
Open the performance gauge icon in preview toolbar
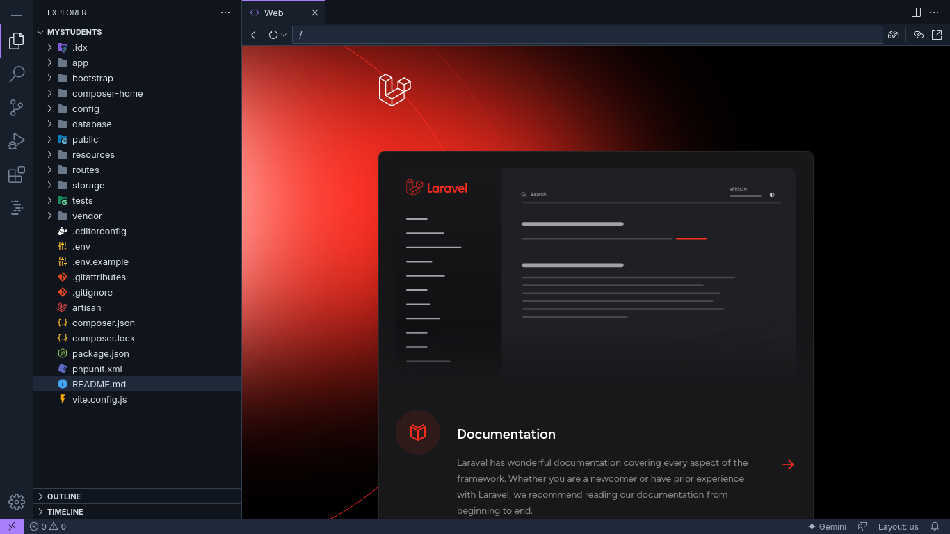(x=894, y=35)
